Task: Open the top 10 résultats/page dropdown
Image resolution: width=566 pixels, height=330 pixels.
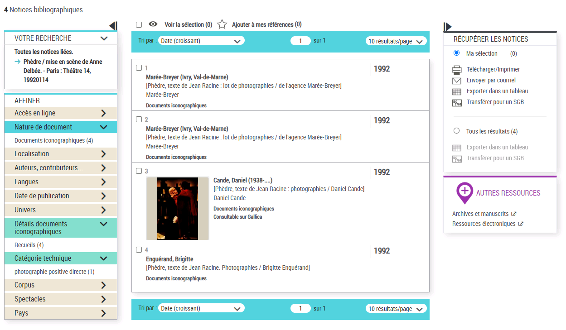Action: 396,41
